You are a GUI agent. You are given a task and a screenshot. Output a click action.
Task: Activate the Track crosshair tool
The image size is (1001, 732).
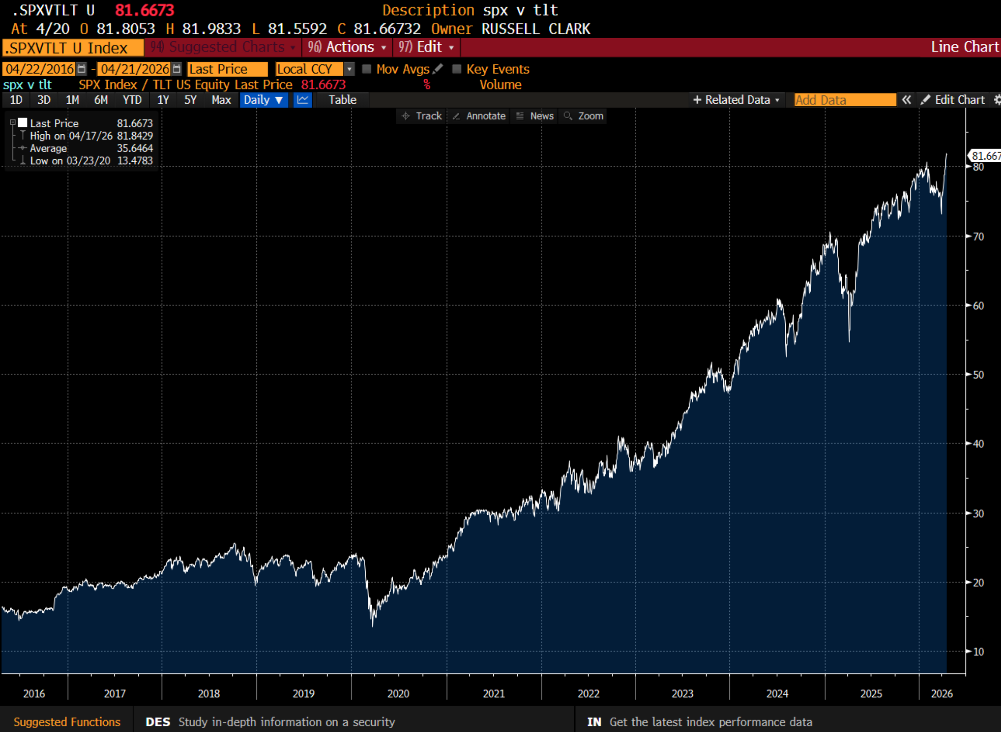coord(422,116)
